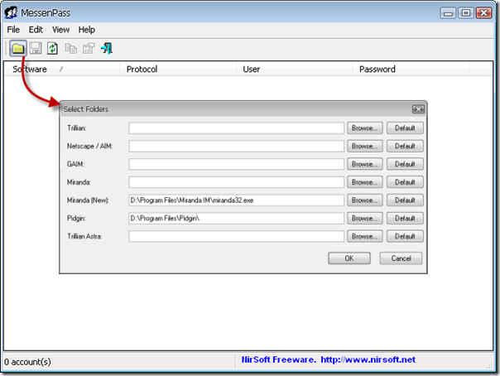This screenshot has width=500, height=376.
Task: Browse for the Miranda folder
Action: click(365, 182)
